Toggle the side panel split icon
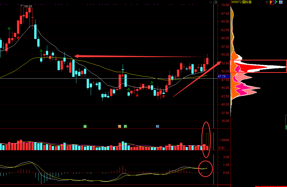This screenshot has width=287, height=187. [216, 2]
